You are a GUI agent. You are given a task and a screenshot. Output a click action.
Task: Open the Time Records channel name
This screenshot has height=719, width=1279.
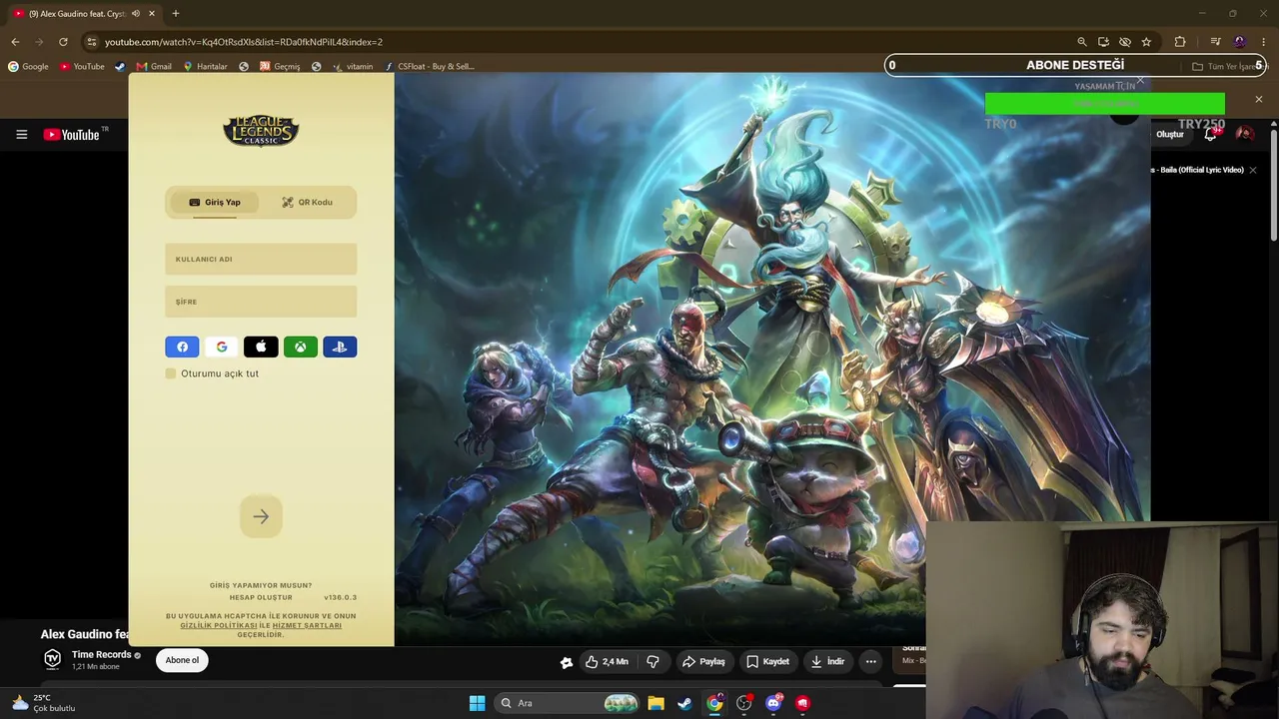point(102,654)
